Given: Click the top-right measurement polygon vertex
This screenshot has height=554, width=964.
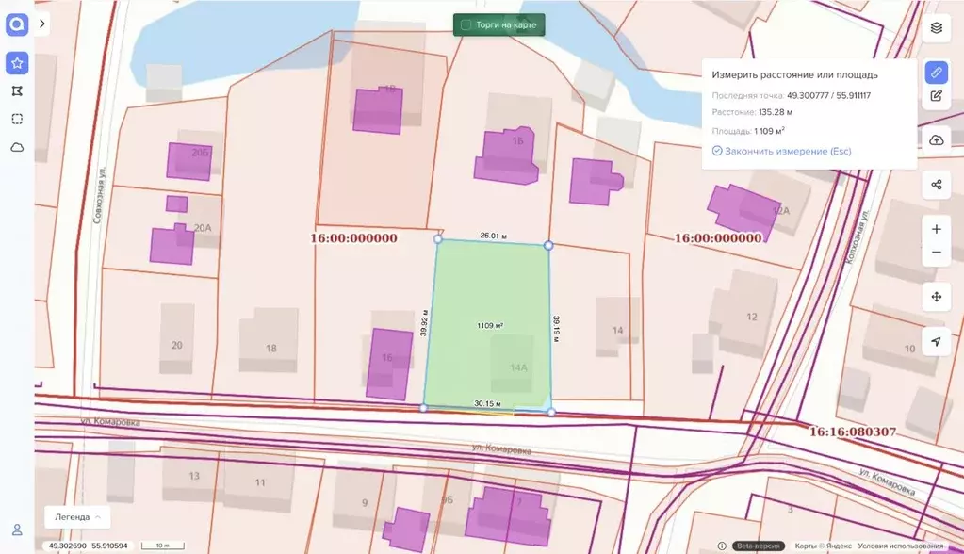Looking at the screenshot, I should pyautogui.click(x=548, y=245).
